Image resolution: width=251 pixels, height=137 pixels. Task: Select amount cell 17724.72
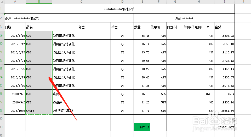coord(224,61)
